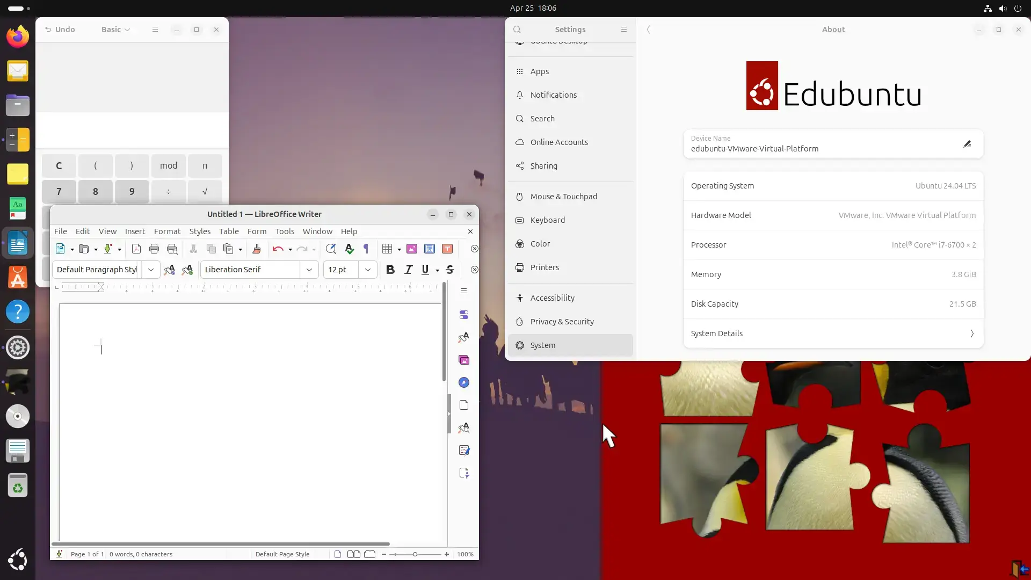Open the undo history dropdown arrow
This screenshot has height=580, width=1031.
click(290, 249)
